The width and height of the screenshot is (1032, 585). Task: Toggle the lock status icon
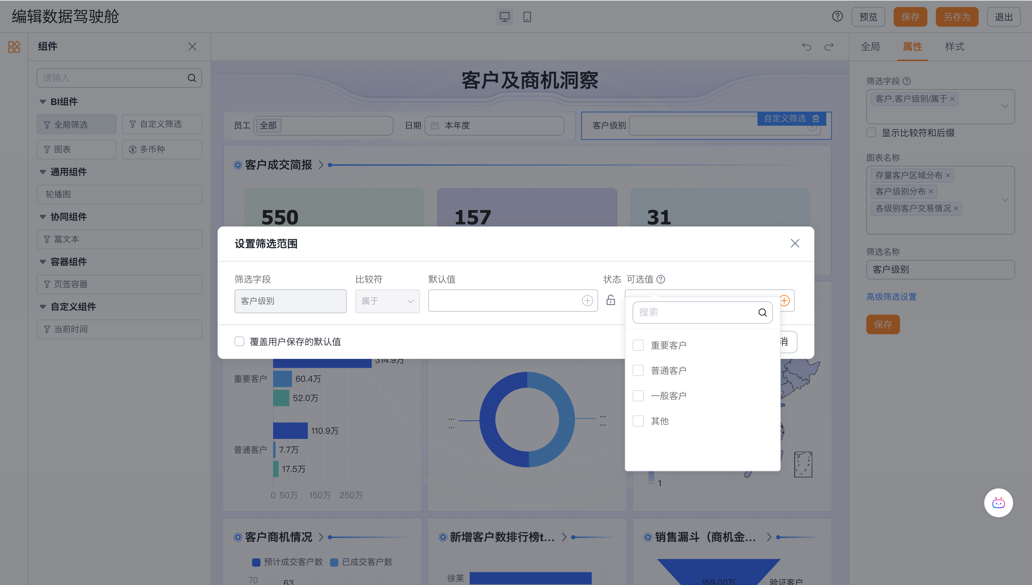[x=611, y=301]
